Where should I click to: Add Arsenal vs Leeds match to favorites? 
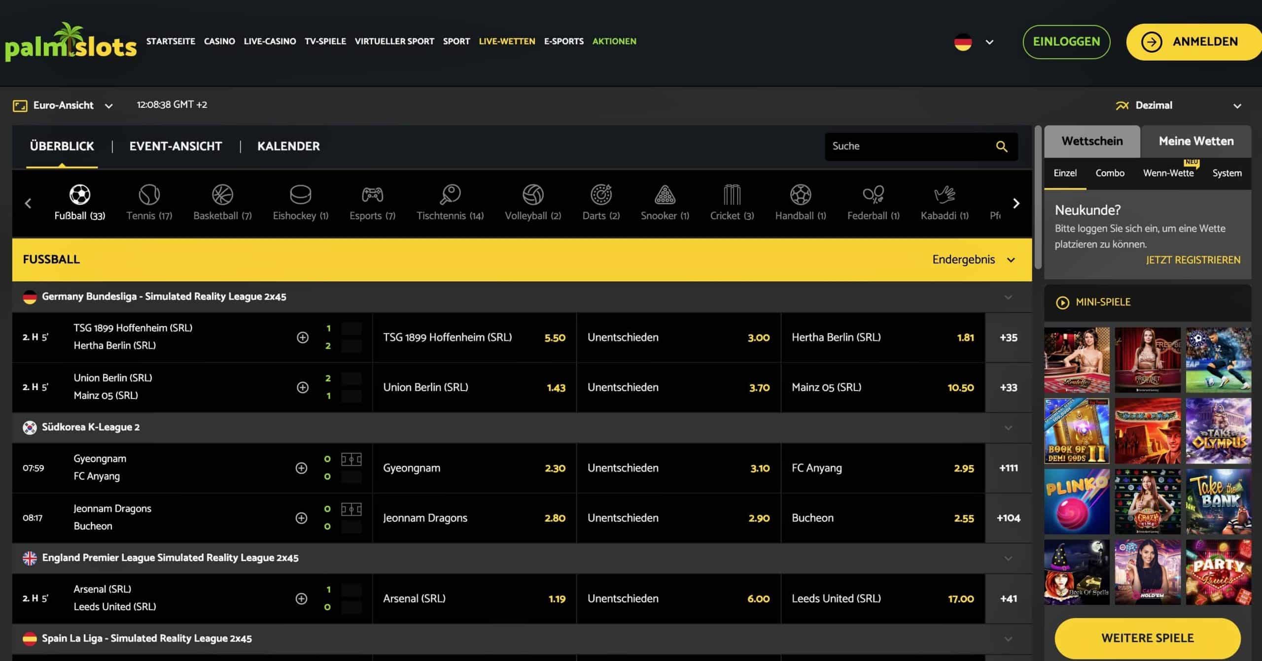click(301, 598)
